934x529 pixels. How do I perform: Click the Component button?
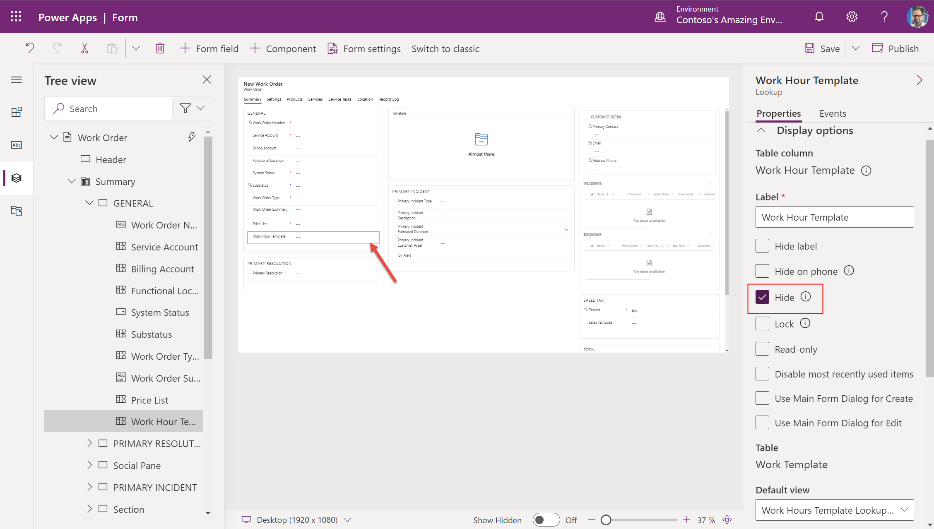(283, 48)
